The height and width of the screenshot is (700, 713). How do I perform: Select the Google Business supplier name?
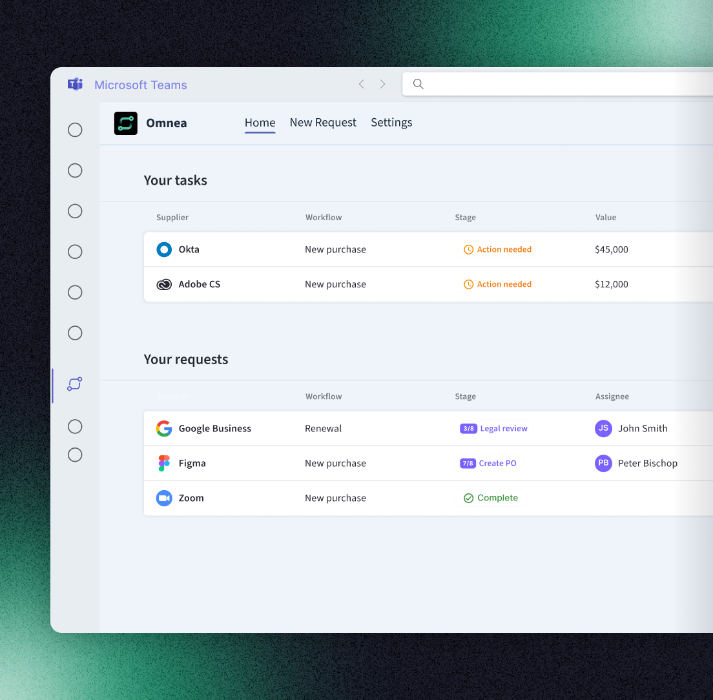point(215,429)
